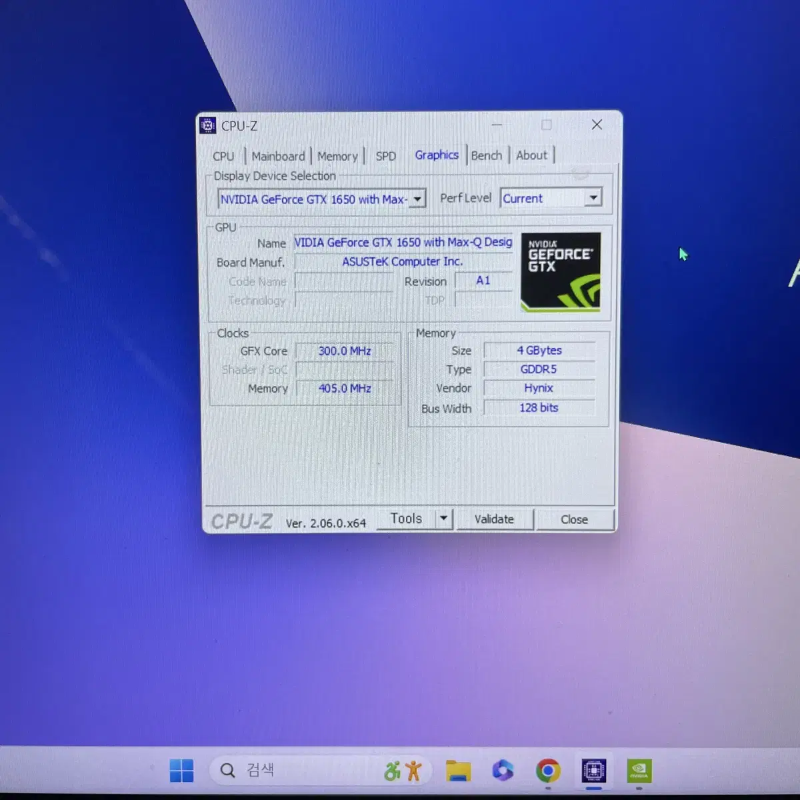Viewport: 800px width, 800px height.
Task: Click the NVIDIA GeForce GTX logo image
Action: pos(561,272)
